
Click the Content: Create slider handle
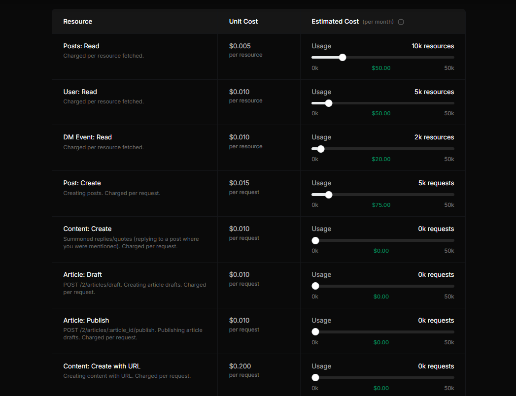click(315, 240)
